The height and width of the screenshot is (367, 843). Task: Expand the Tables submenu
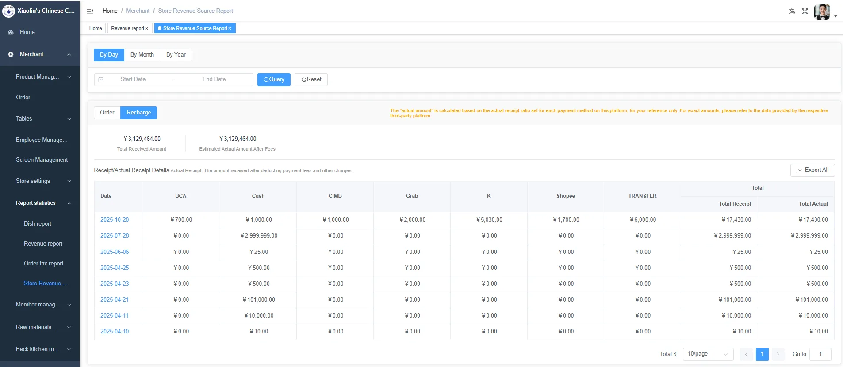[69, 119]
